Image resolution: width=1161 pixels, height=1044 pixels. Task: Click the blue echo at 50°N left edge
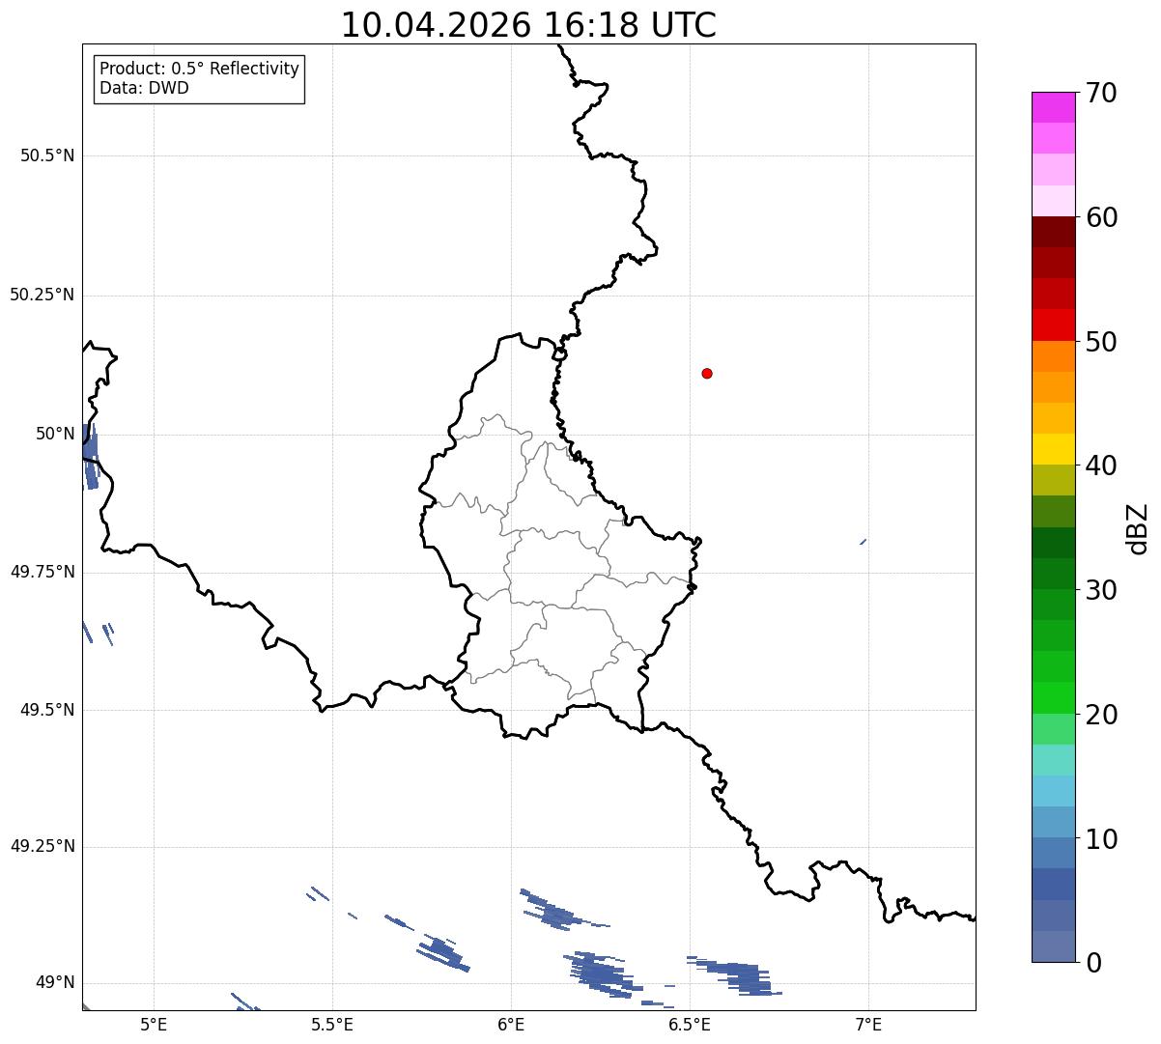90,456
